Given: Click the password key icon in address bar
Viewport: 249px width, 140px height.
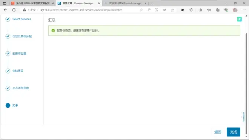Looking at the screenshot, I should [141, 10].
